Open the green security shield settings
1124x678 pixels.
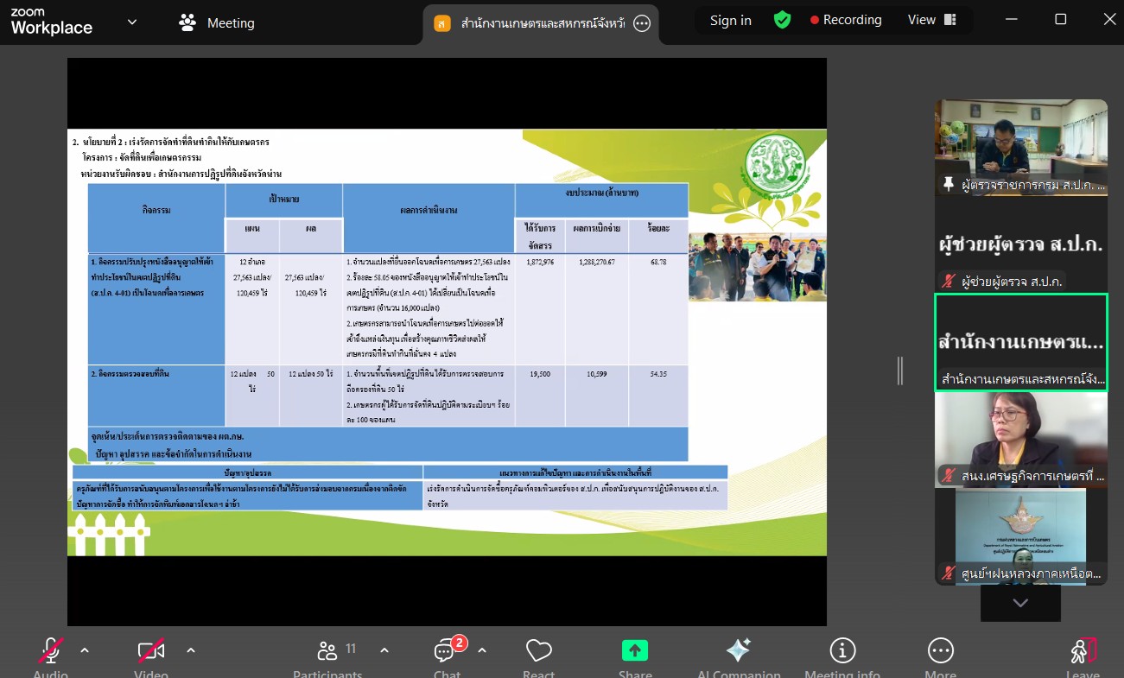[782, 19]
